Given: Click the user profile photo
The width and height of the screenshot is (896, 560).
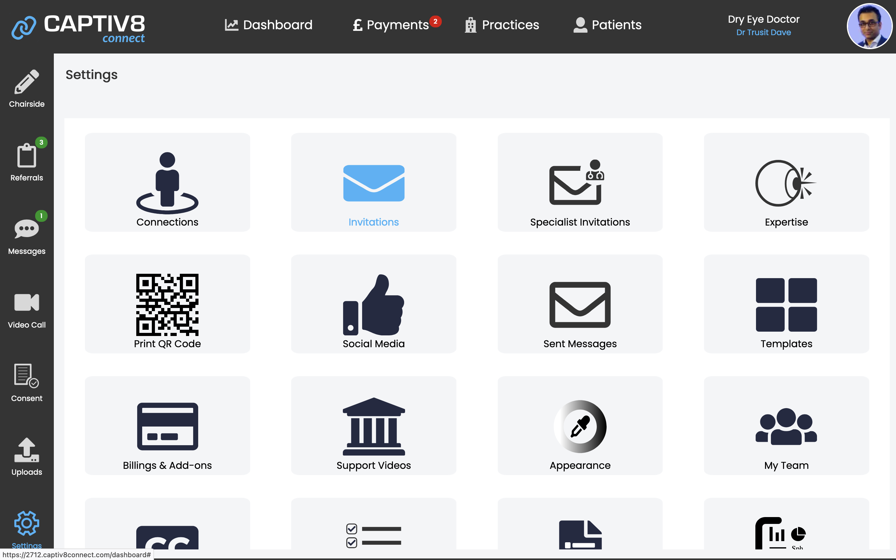Looking at the screenshot, I should (x=869, y=26).
